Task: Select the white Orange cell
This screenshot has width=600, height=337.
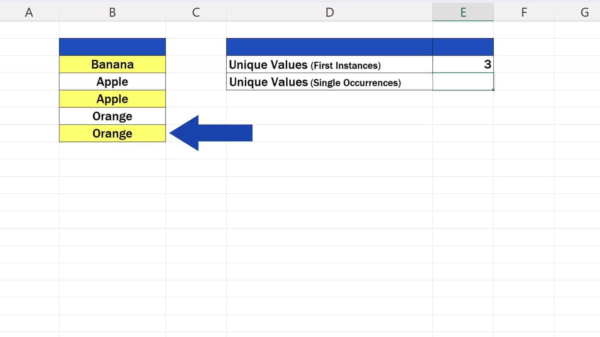Action: (112, 116)
